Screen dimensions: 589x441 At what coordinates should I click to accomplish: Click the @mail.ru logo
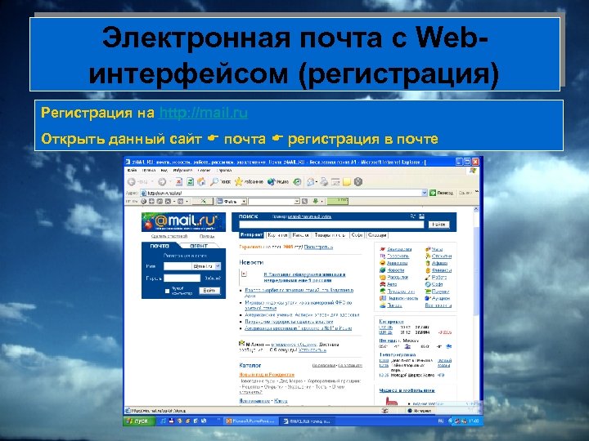(x=183, y=221)
